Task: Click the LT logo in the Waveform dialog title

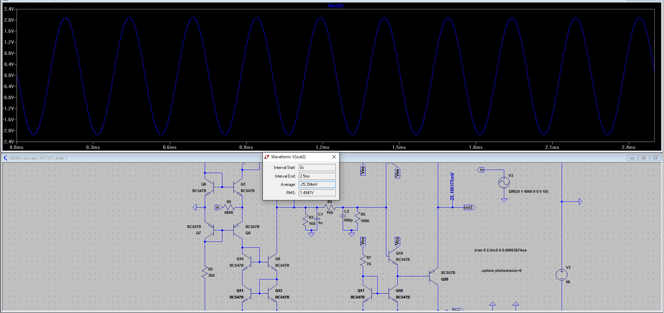Action: 267,157
